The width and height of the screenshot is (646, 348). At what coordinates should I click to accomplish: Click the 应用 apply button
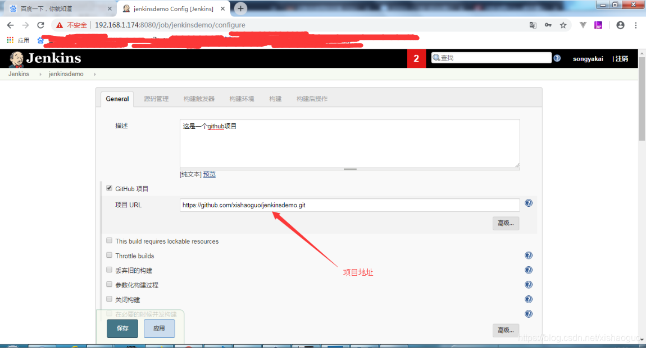(159, 329)
